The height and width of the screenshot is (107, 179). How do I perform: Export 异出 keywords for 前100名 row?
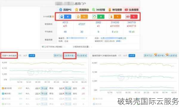(68, 88)
